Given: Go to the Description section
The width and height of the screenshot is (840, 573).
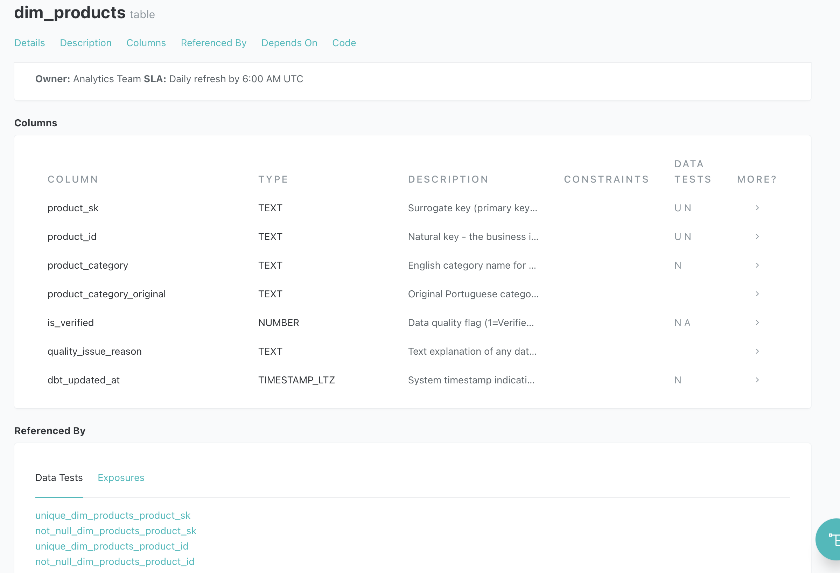Looking at the screenshot, I should tap(86, 43).
